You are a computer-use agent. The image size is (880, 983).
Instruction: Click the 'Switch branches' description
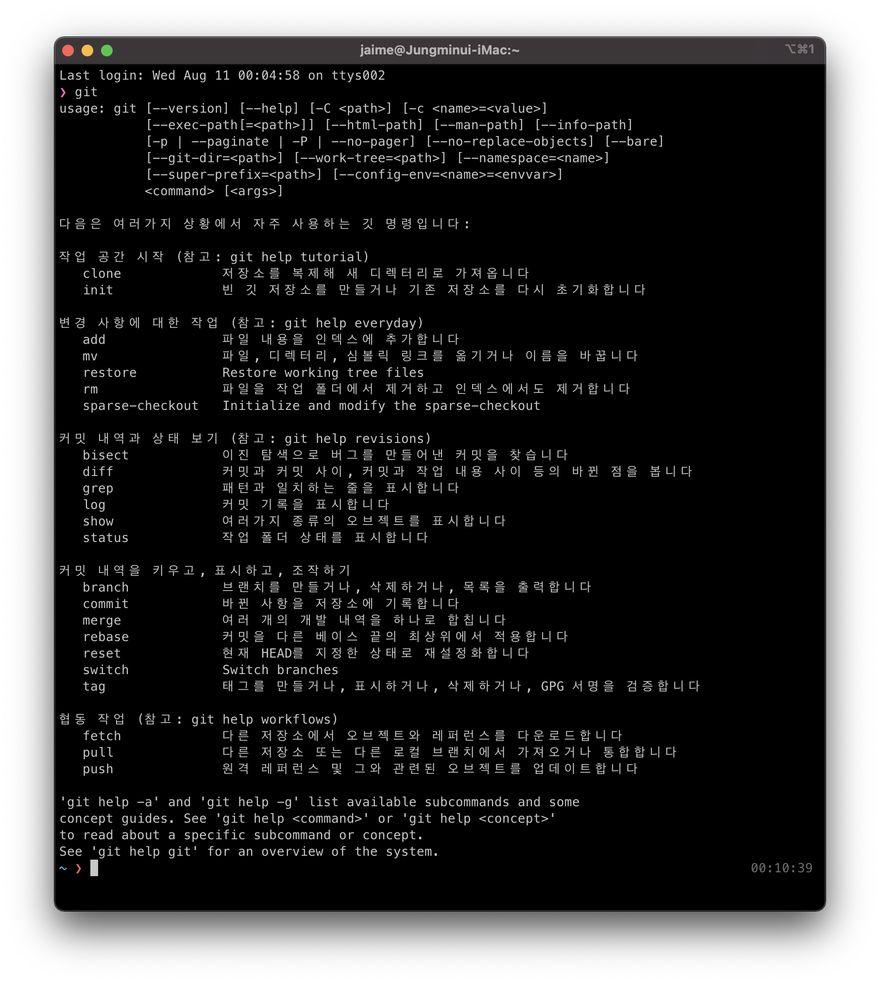tap(280, 670)
